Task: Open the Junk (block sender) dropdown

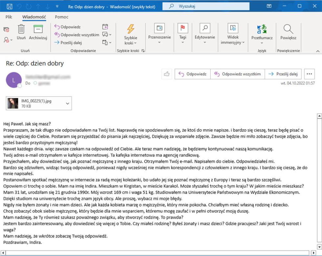Action: point(8,40)
